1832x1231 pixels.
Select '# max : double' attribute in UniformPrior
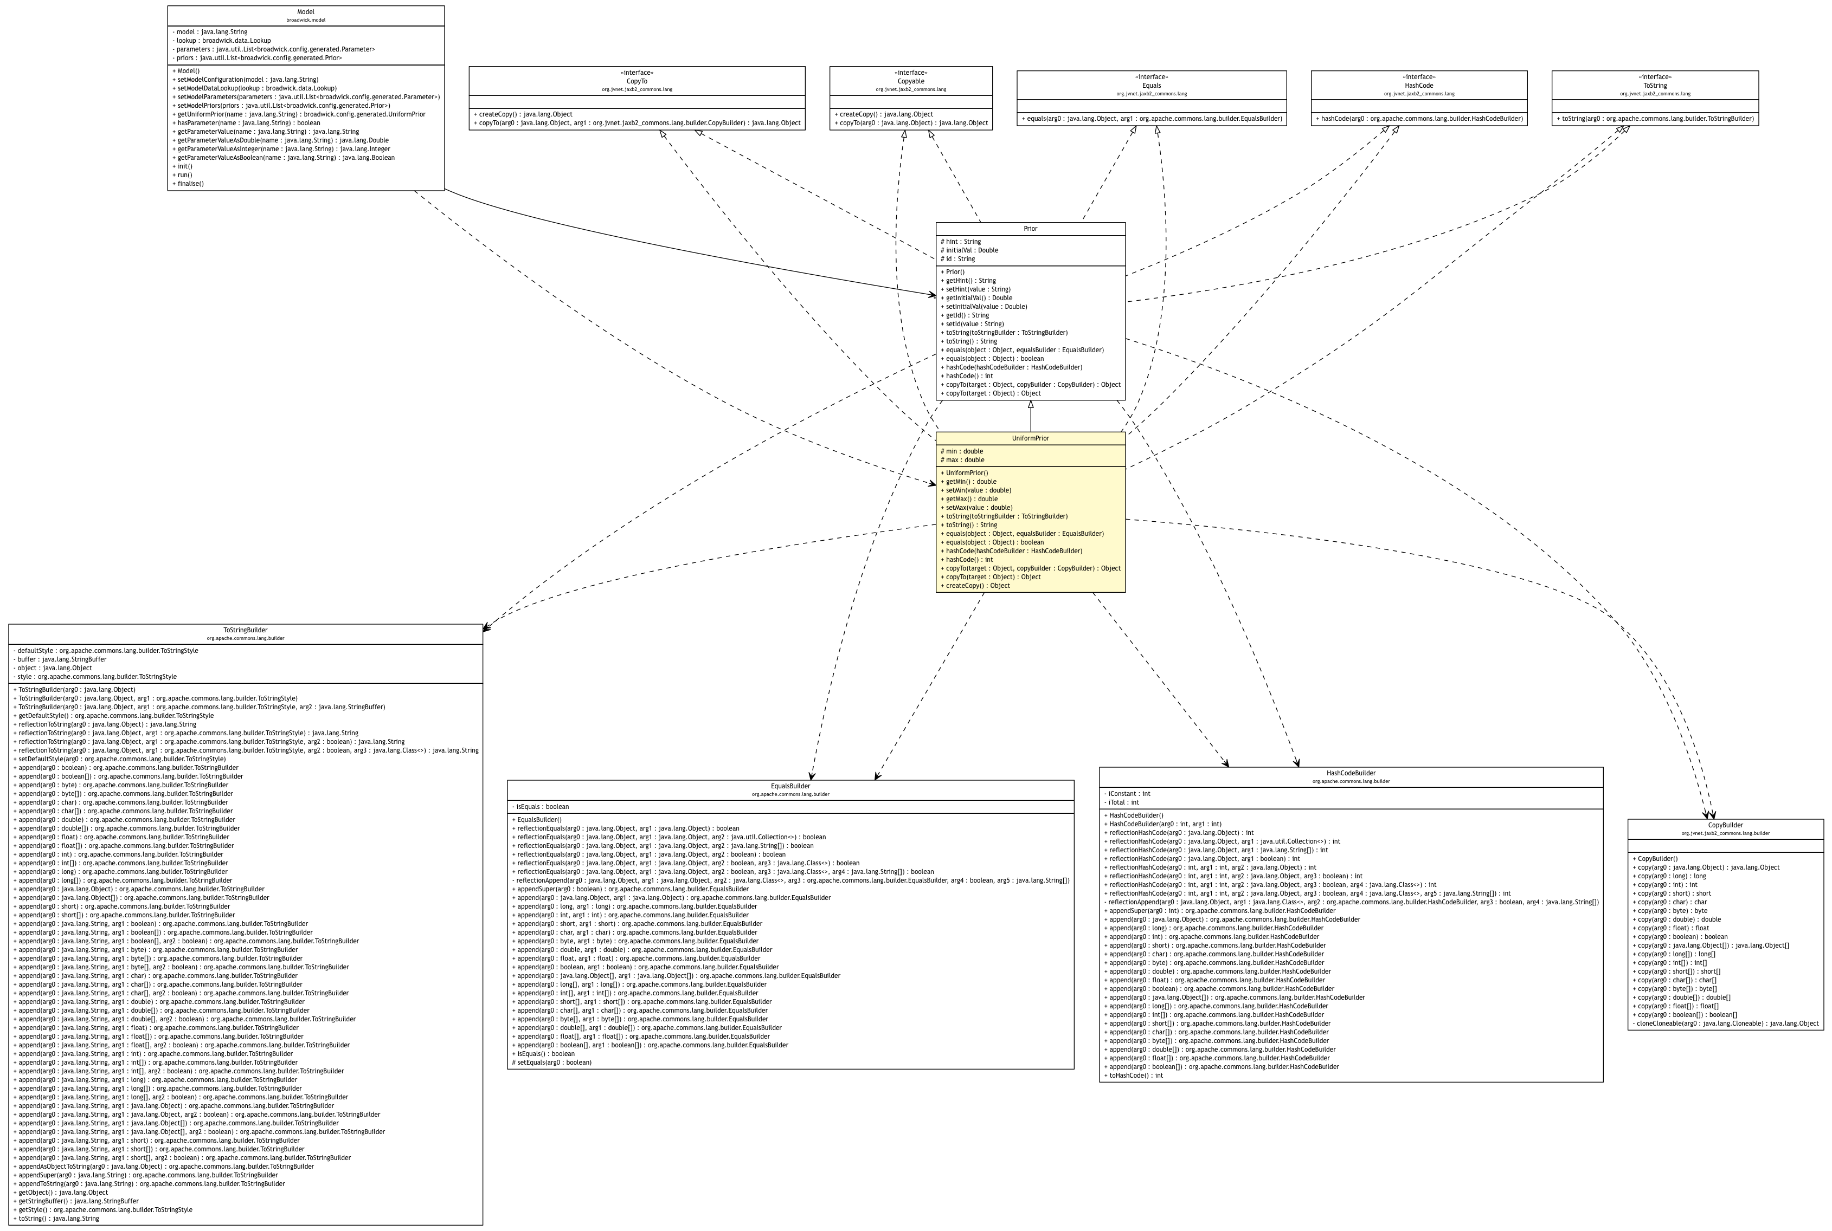pos(962,460)
